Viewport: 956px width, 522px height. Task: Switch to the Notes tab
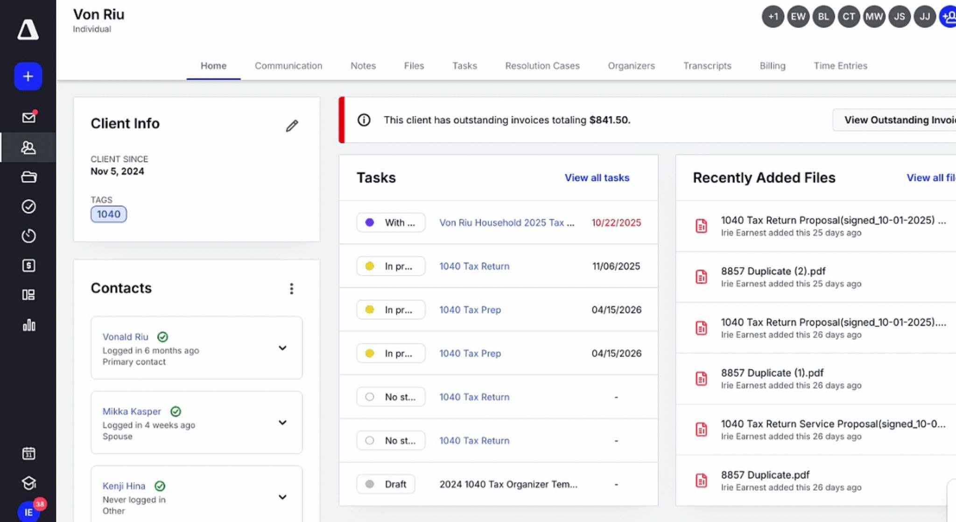point(363,66)
